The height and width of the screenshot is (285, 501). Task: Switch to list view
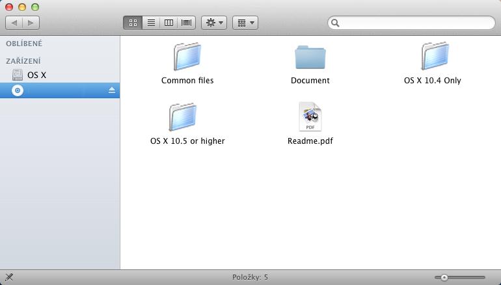pos(151,23)
